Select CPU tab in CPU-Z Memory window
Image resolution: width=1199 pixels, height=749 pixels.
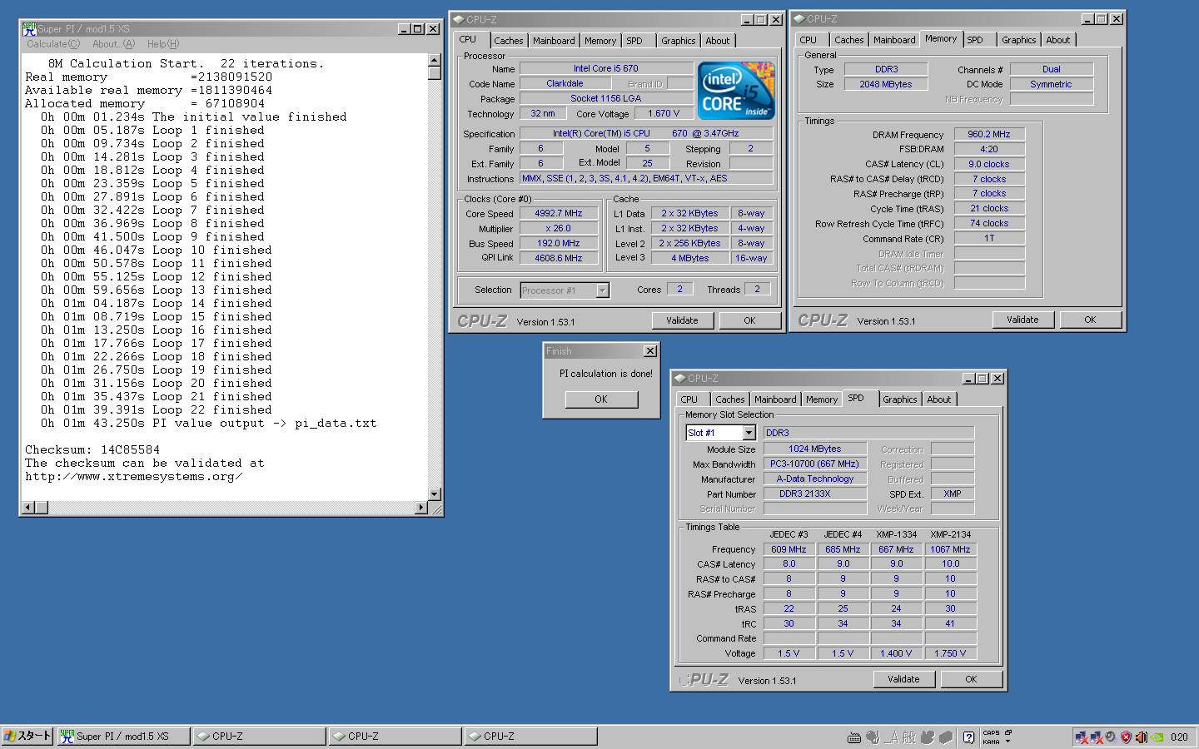808,40
